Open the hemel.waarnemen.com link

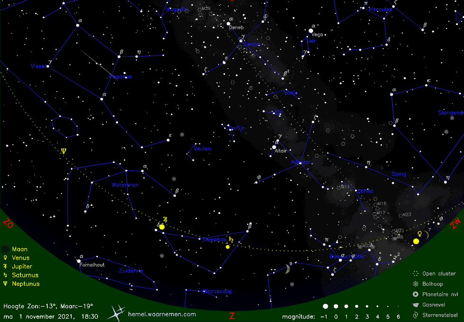[162, 314]
